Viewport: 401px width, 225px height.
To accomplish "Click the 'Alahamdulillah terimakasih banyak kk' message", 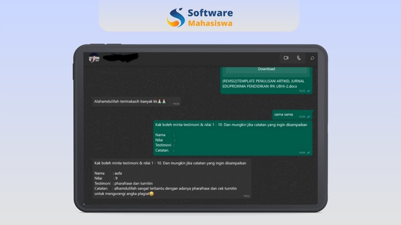I will [136, 101].
